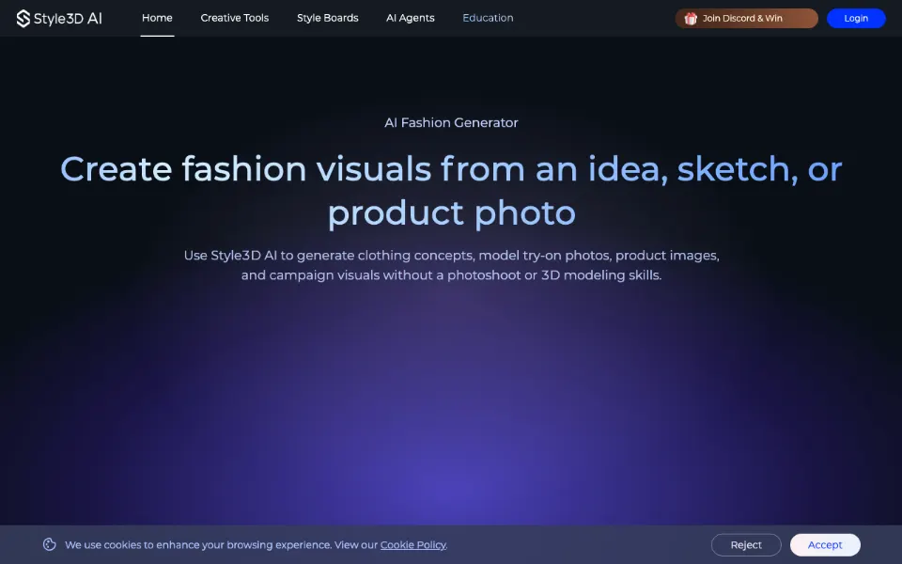Click the gift icon in Discord banner

coord(691,19)
